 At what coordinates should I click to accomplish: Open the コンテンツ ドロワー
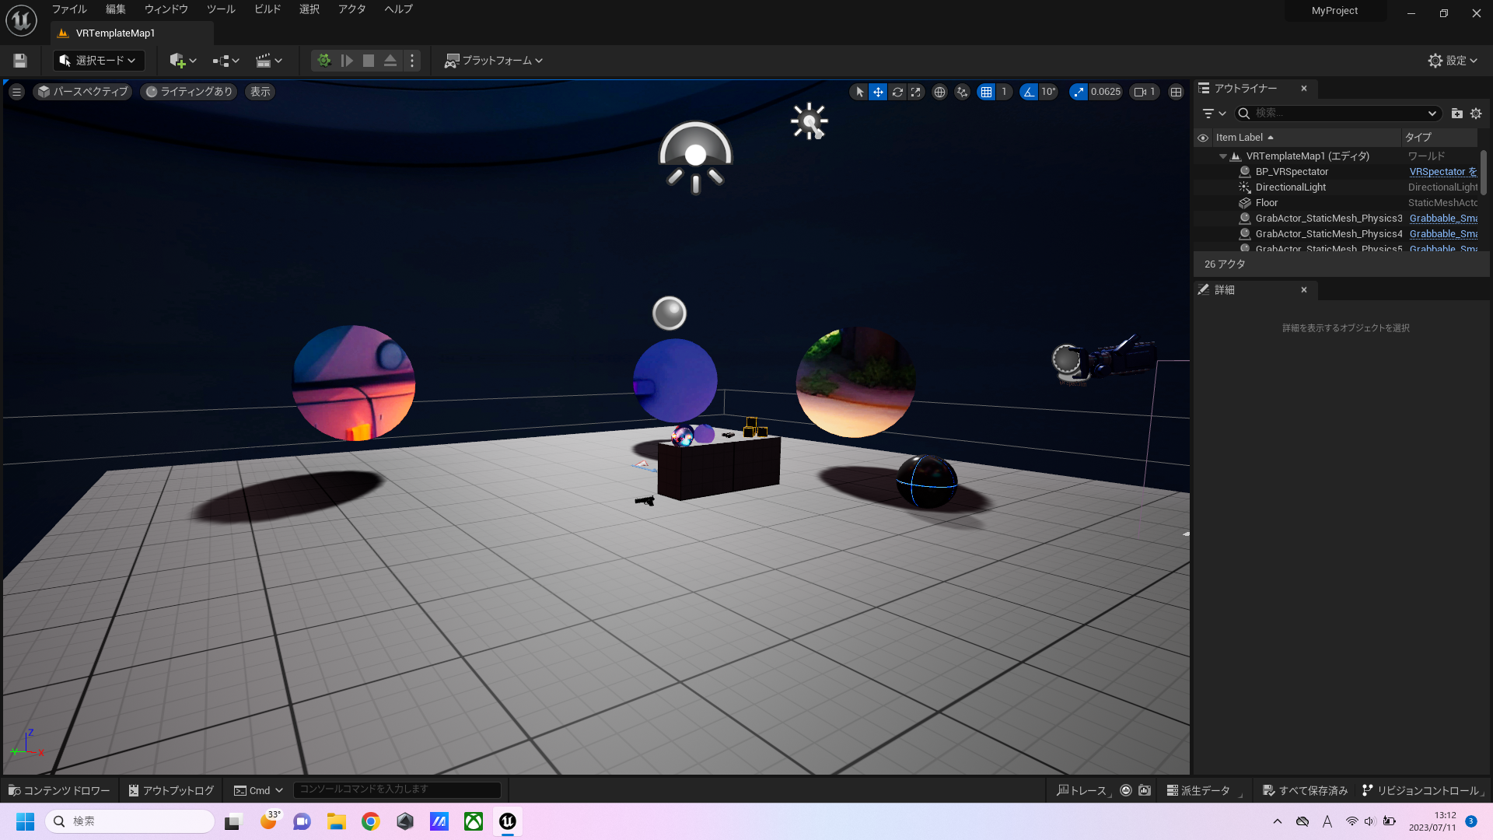[59, 790]
